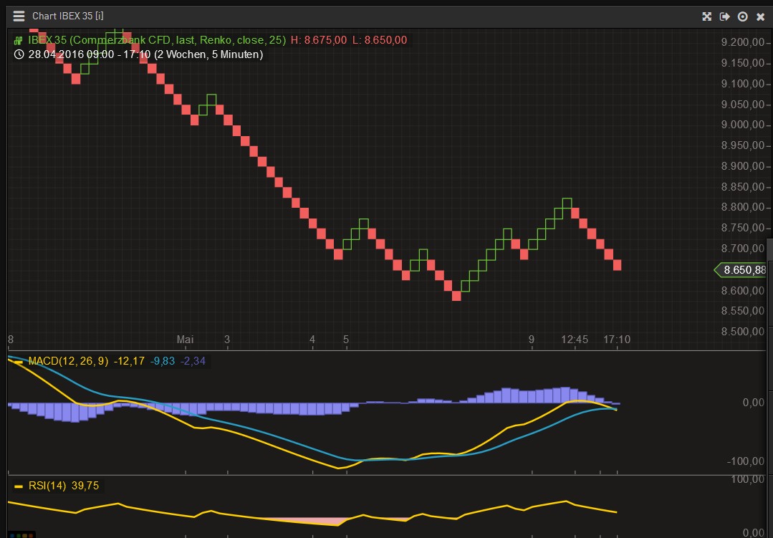Click the green chart-type icon beside IBEX 35

[19, 41]
